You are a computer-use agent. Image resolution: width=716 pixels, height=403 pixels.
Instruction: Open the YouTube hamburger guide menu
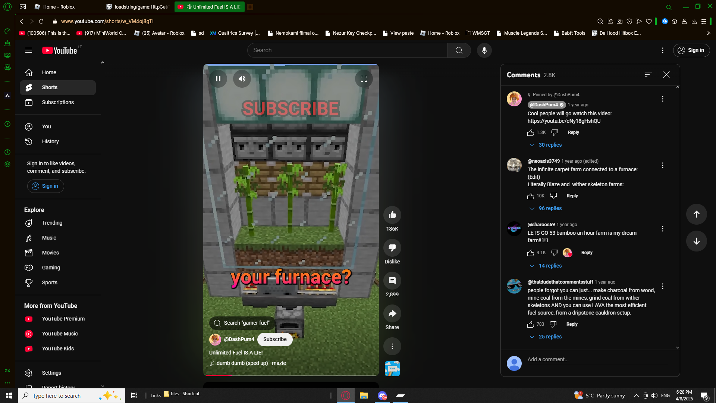[x=29, y=50]
